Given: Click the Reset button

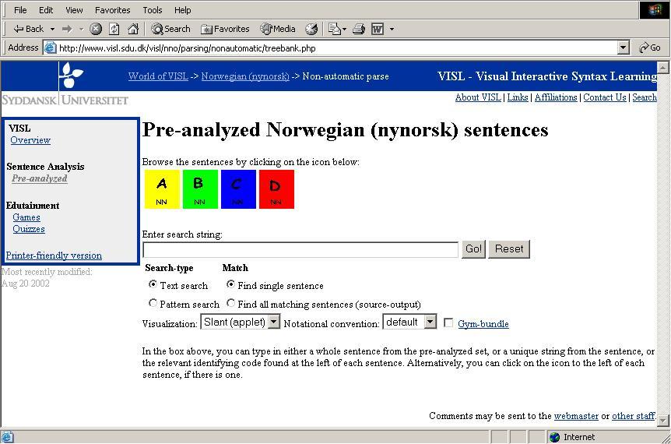Looking at the screenshot, I should click(509, 249).
